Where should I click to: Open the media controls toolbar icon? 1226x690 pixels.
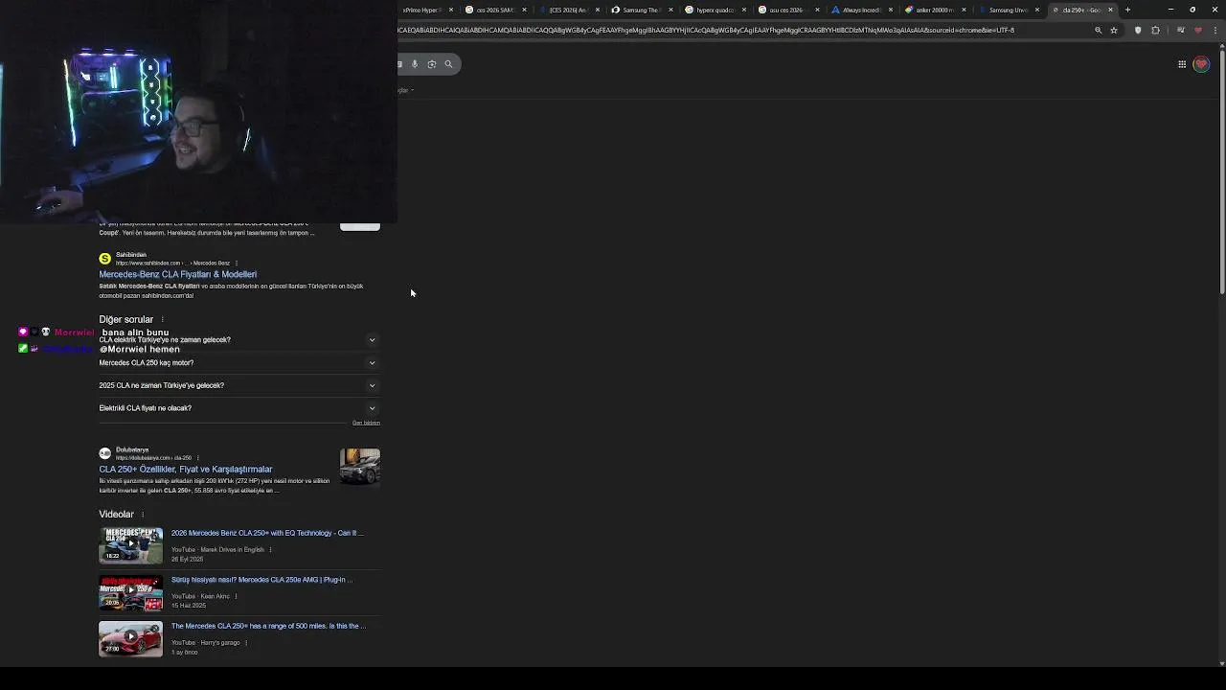pyautogui.click(x=1180, y=30)
